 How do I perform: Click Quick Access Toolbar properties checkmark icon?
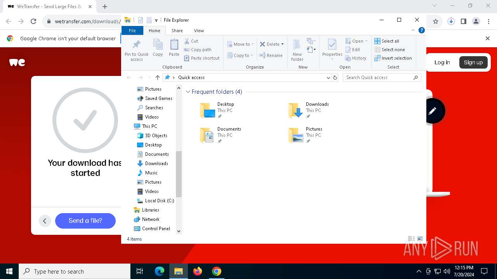tap(141, 20)
